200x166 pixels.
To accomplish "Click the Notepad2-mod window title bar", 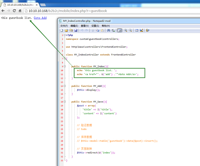I will (x=129, y=21).
